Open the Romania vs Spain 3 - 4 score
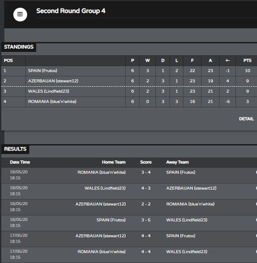The height and width of the screenshot is (263, 257). coord(146,172)
